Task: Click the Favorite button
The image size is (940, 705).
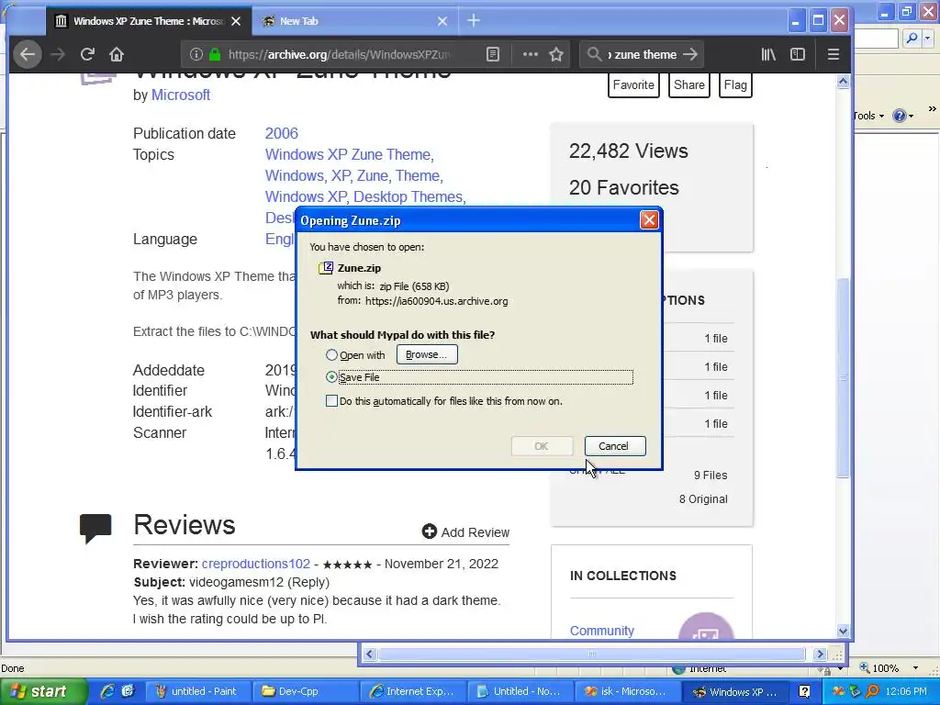Action: pyautogui.click(x=633, y=84)
